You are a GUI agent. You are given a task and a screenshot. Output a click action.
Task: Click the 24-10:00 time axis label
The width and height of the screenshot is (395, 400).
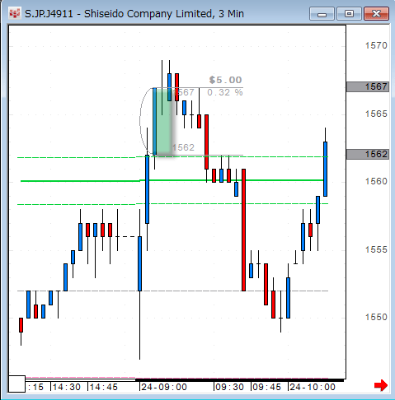click(x=313, y=387)
